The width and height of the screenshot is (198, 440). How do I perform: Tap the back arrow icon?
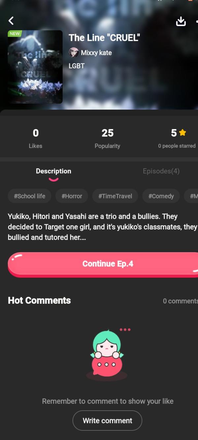coord(11,21)
